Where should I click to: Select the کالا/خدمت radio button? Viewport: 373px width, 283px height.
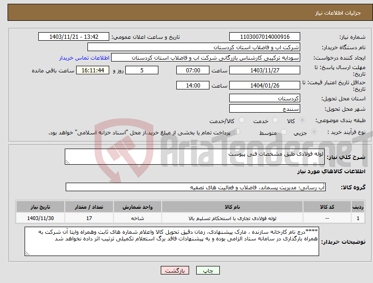pyautogui.click(x=242, y=120)
